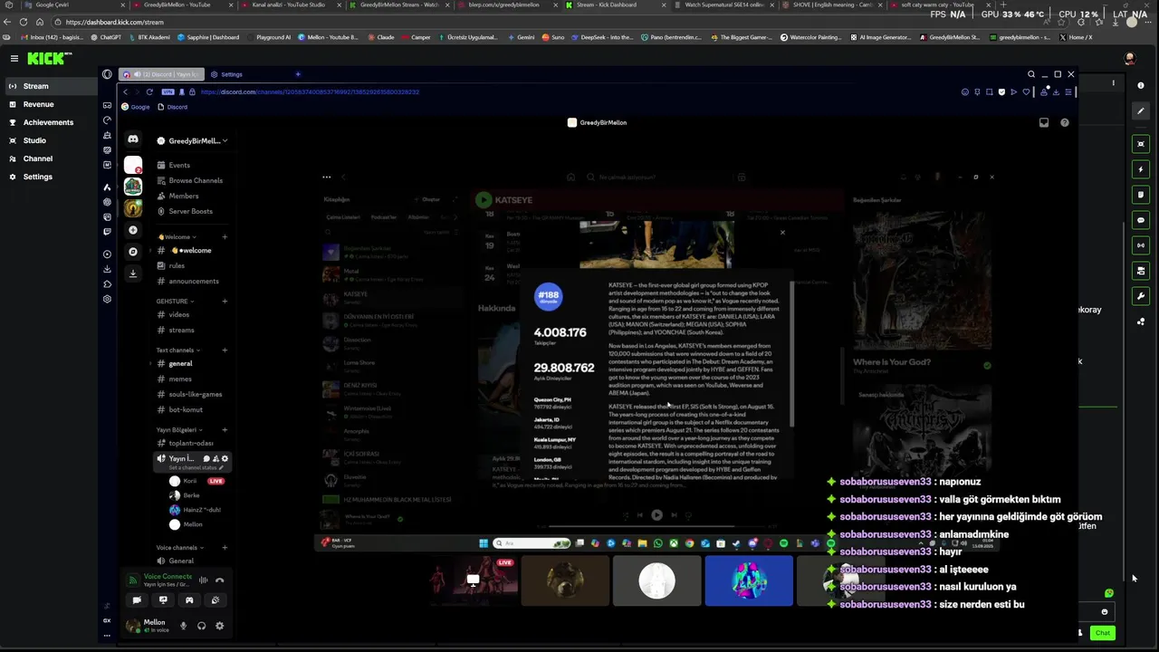Share your screen in Discord

[163, 599]
